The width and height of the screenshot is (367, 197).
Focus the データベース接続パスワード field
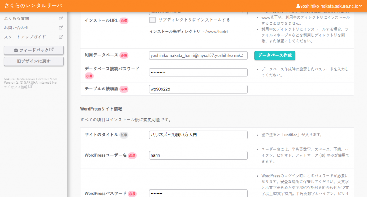tap(198, 72)
